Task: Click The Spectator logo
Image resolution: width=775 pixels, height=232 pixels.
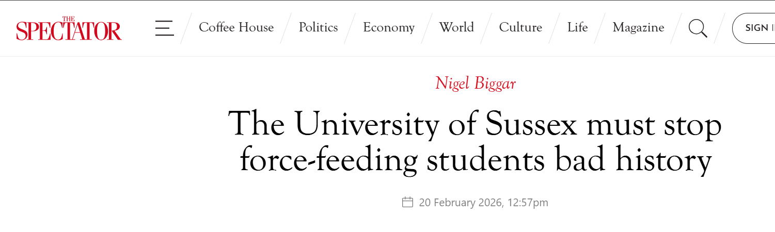Action: point(69,29)
